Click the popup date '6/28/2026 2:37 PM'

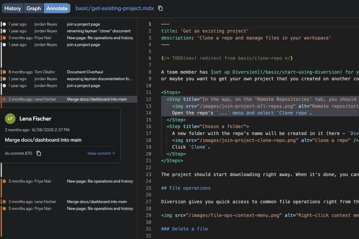click(51, 130)
